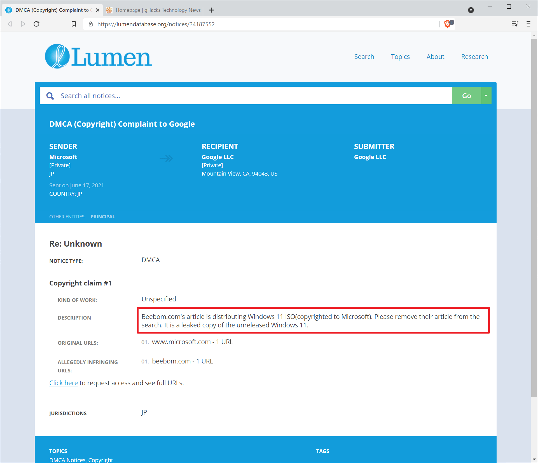Click the Go button dropdown arrow

pos(486,96)
